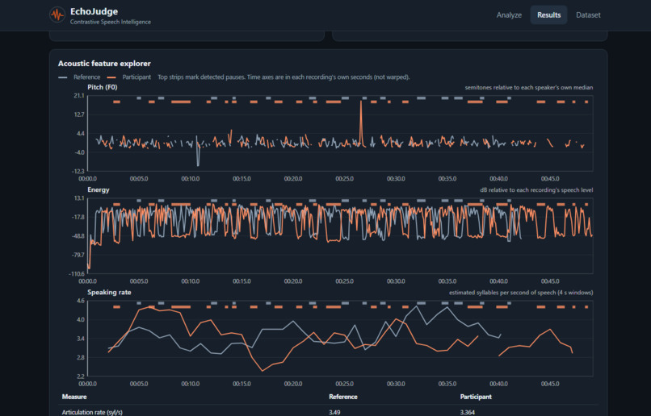Click the Acoustic feature explorer heading
This screenshot has height=416, width=651.
(104, 64)
